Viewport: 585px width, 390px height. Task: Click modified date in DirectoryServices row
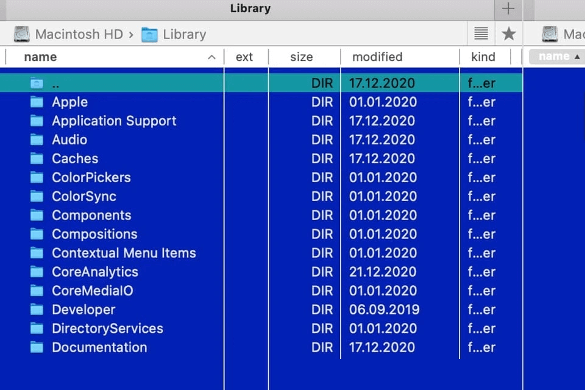[383, 328]
